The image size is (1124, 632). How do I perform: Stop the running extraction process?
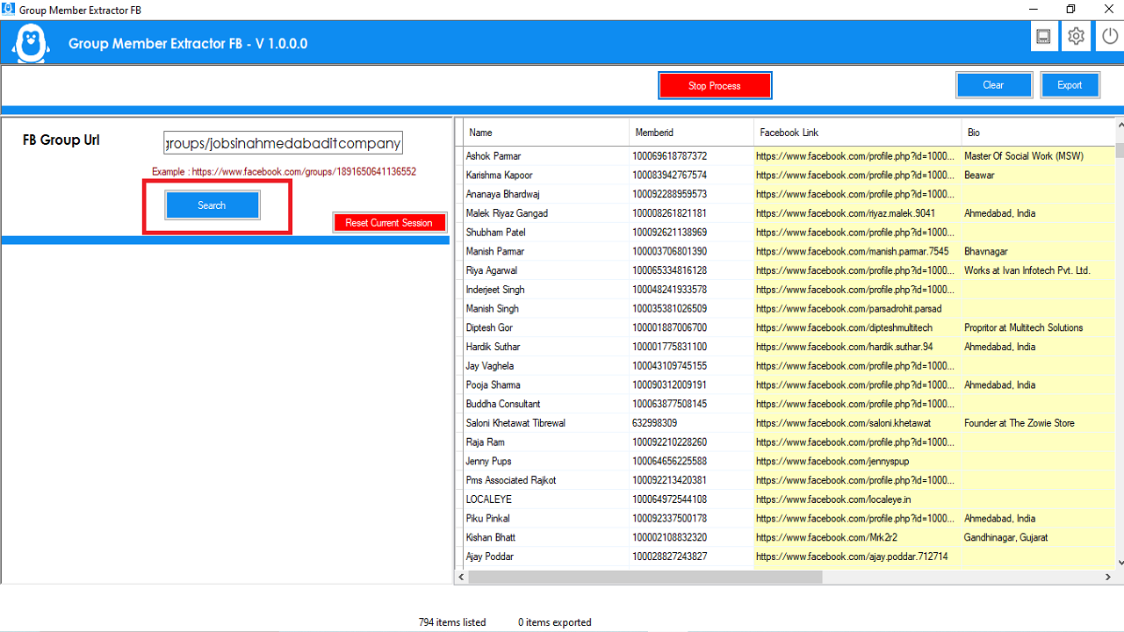pos(715,85)
